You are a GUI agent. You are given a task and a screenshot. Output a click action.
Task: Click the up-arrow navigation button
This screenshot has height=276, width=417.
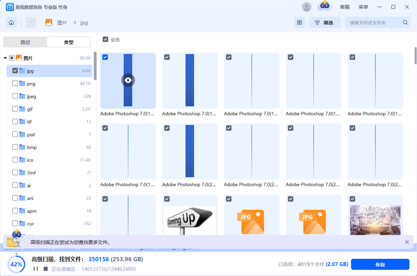tap(31, 23)
